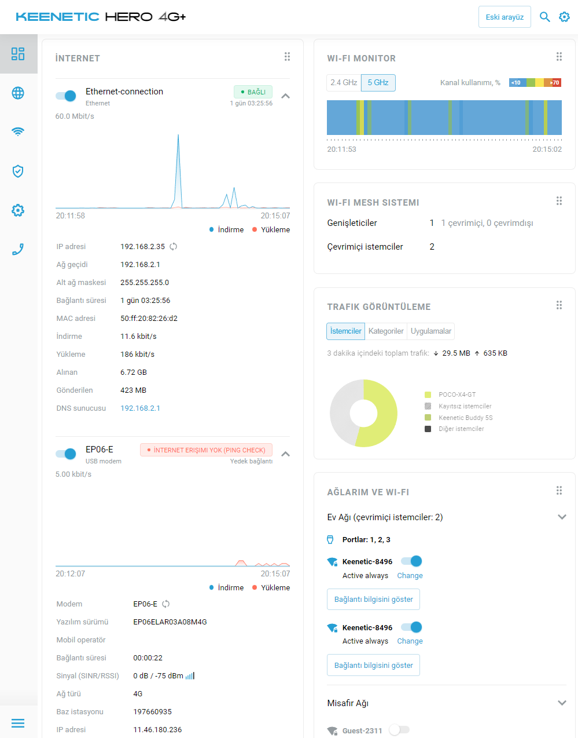Switch to the 2.4 GHz tab
578x738 pixels.
[344, 83]
